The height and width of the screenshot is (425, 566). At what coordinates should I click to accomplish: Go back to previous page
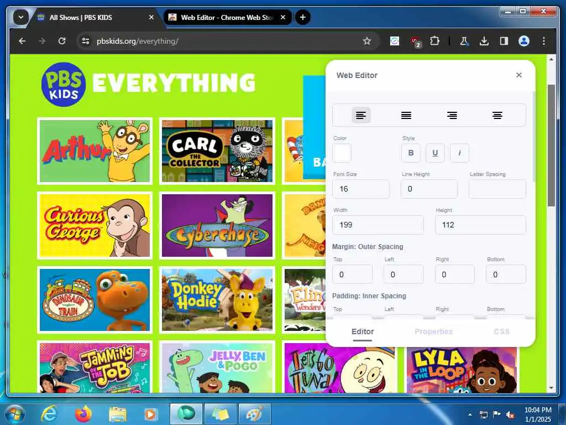click(x=22, y=41)
